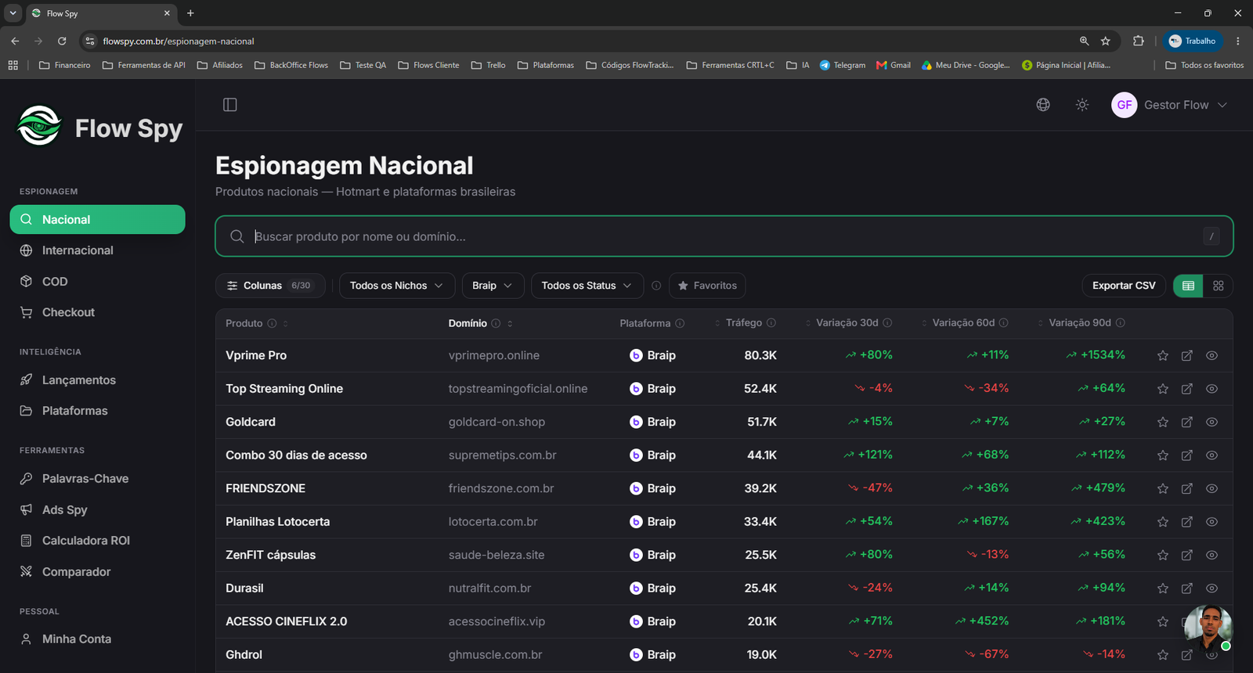Toggle the sidebar collapse icon
Viewport: 1253px width, 673px height.
(x=229, y=105)
